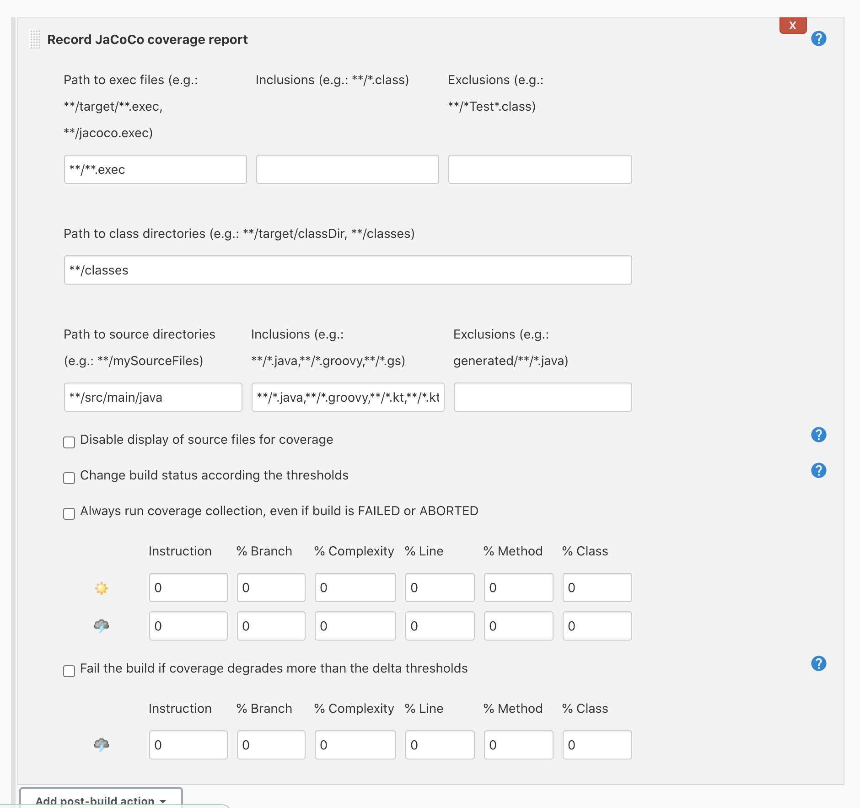Check Always run coverage collection option
860x808 pixels.
[x=69, y=514]
